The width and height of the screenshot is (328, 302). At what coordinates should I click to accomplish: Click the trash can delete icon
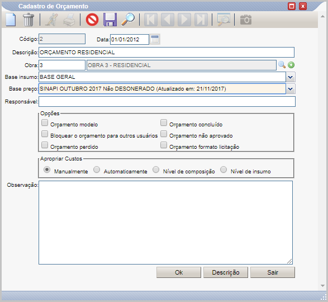[28, 20]
